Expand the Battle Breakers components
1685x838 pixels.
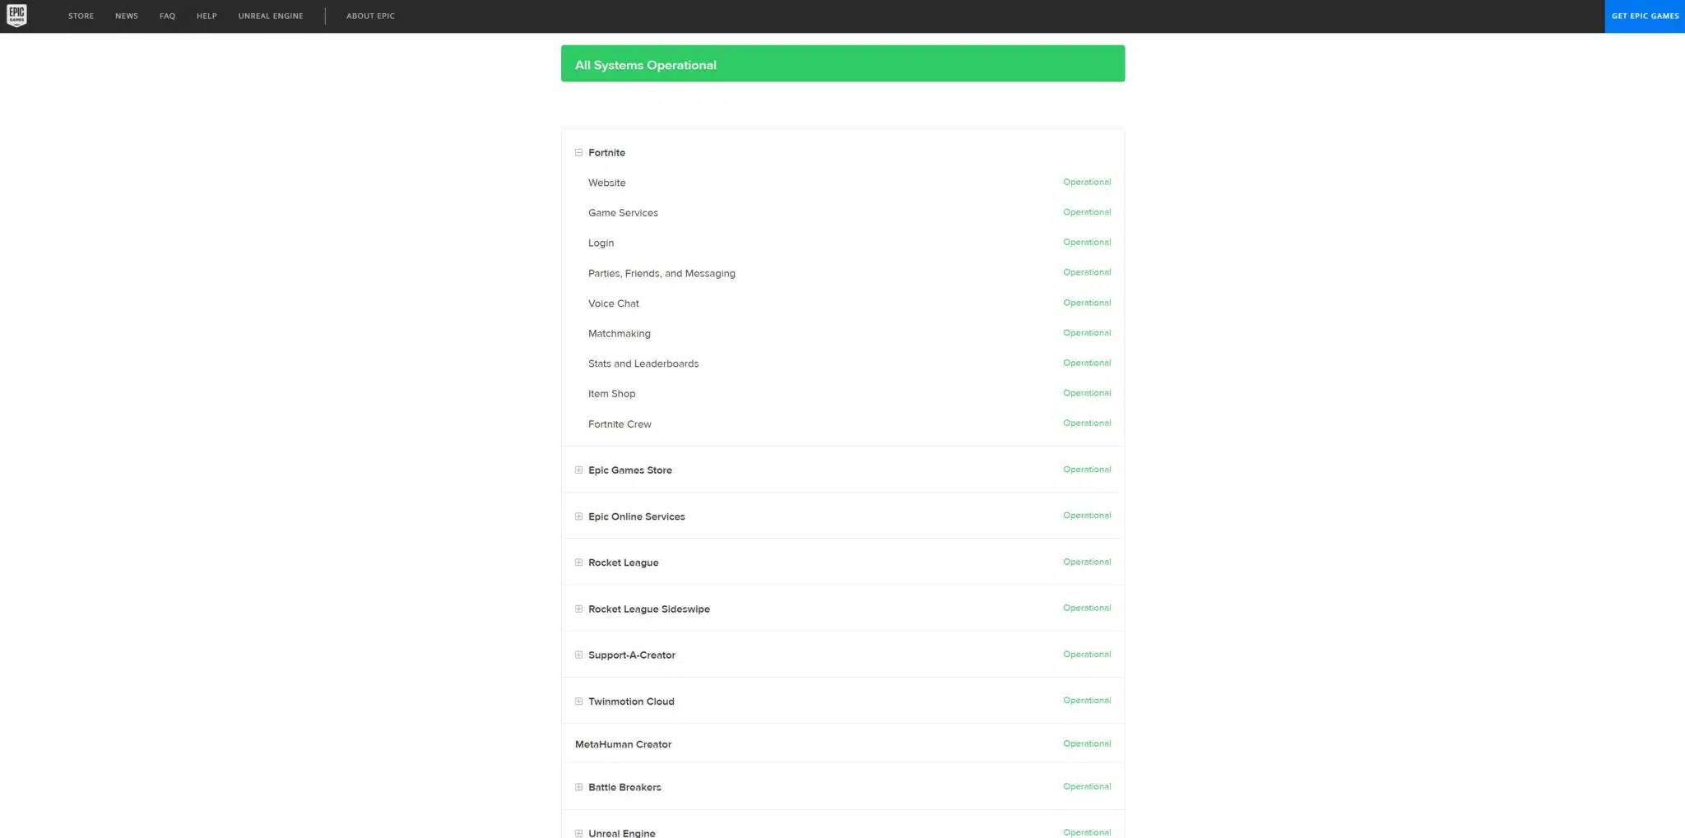tap(578, 787)
